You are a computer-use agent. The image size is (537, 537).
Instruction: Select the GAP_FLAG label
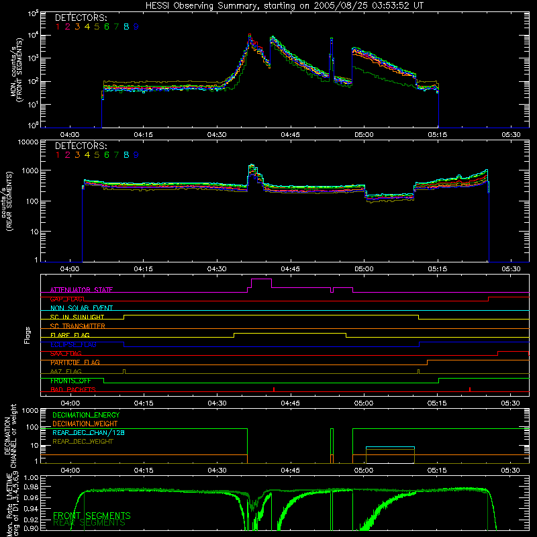click(x=66, y=299)
